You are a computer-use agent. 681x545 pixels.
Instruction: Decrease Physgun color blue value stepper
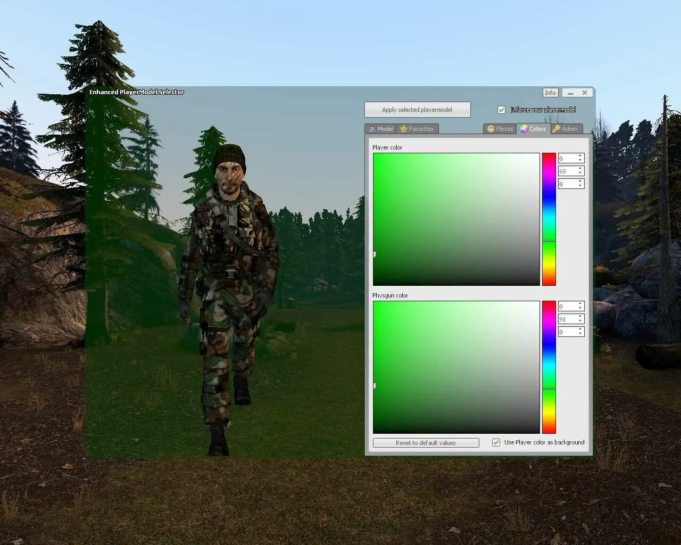coord(580,334)
